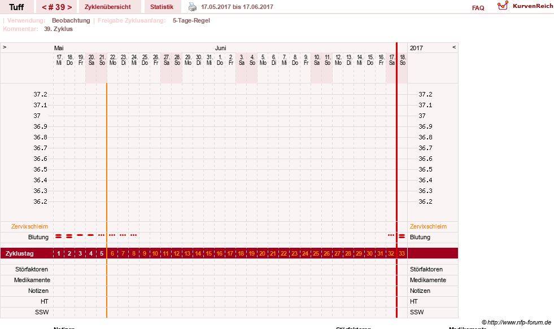Go to the next cycle arrow after #39
Viewport: 554px width, 329px height.
point(69,7)
